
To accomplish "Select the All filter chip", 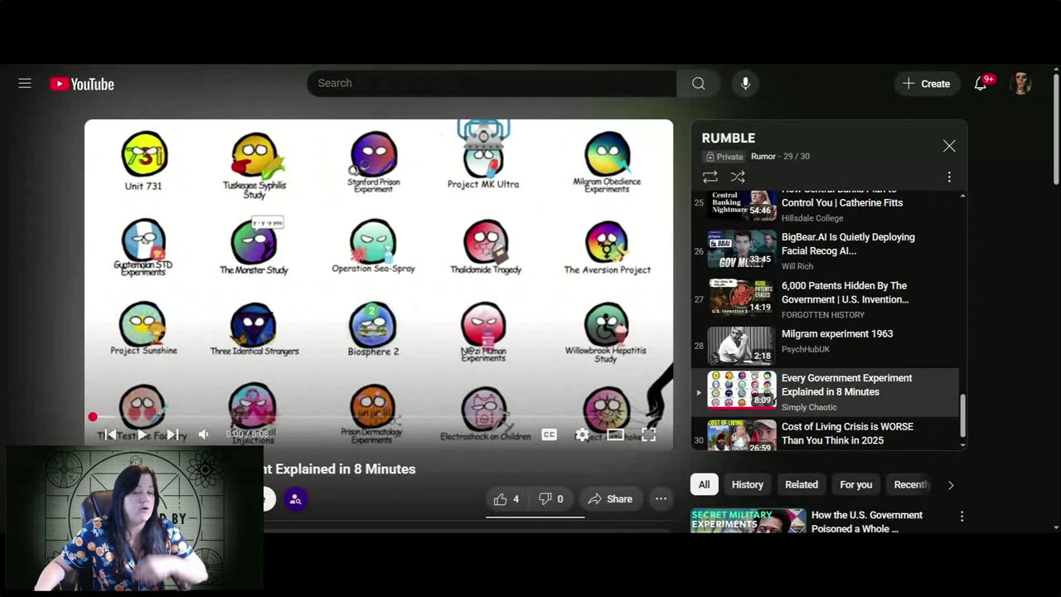I will [x=704, y=484].
